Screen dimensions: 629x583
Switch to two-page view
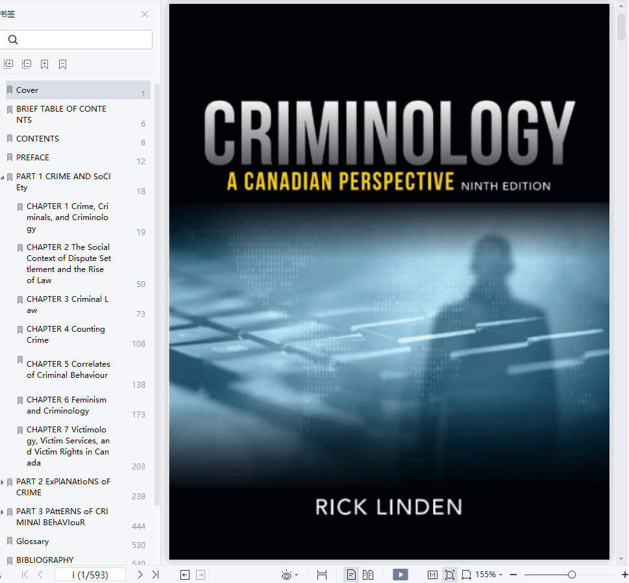[x=368, y=575]
